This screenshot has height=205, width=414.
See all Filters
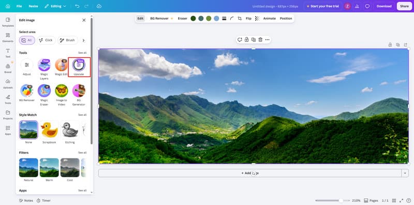coord(82,152)
